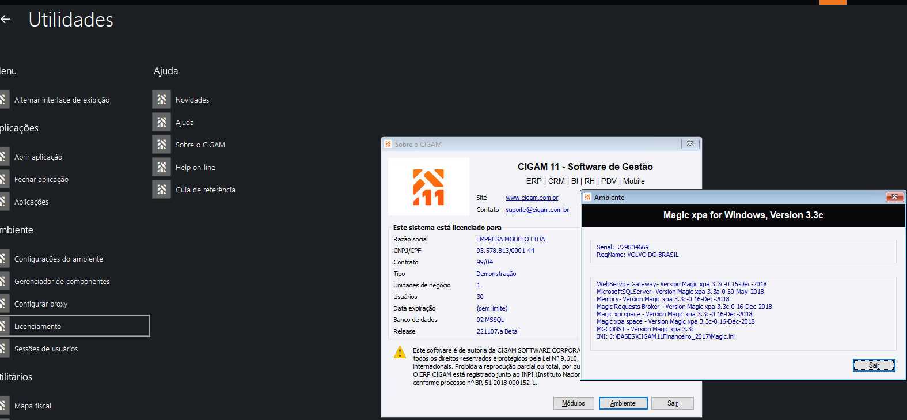The image size is (907, 420).
Task: Click the yellow warning icon in Sobre o CIGAM
Action: [x=400, y=352]
